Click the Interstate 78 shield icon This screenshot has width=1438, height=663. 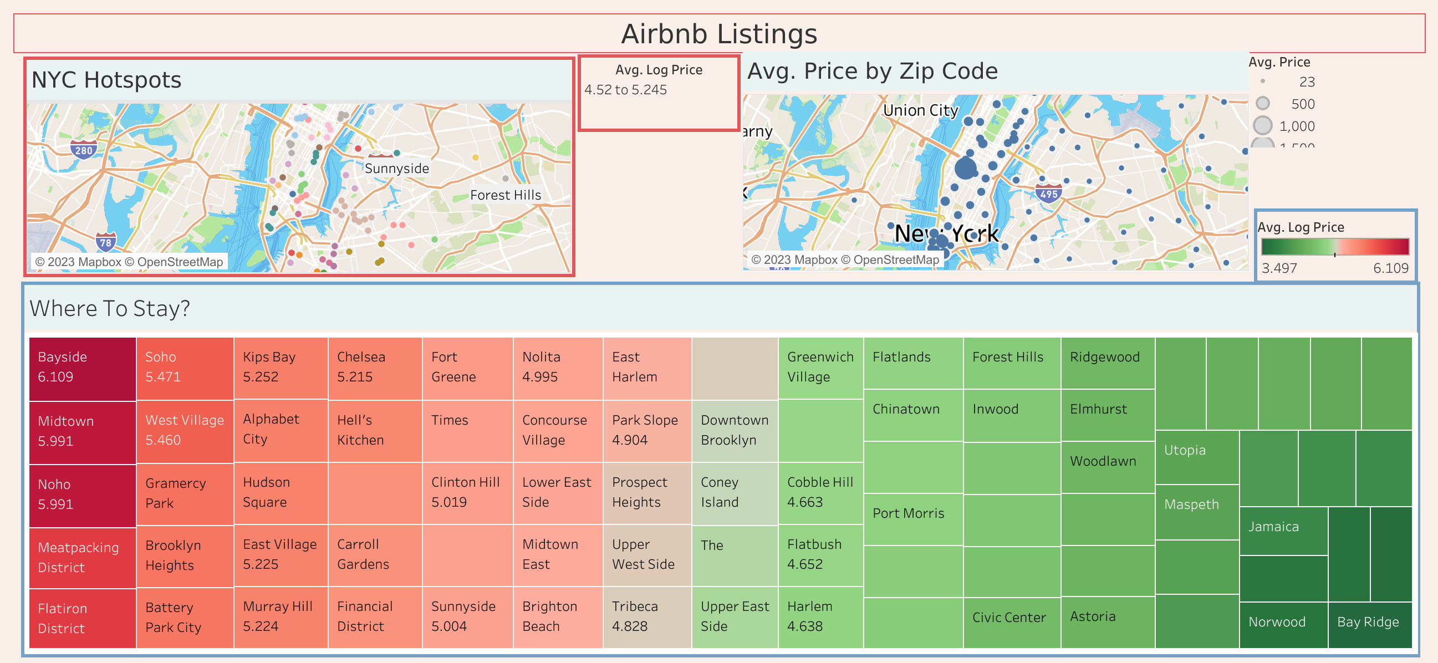105,242
